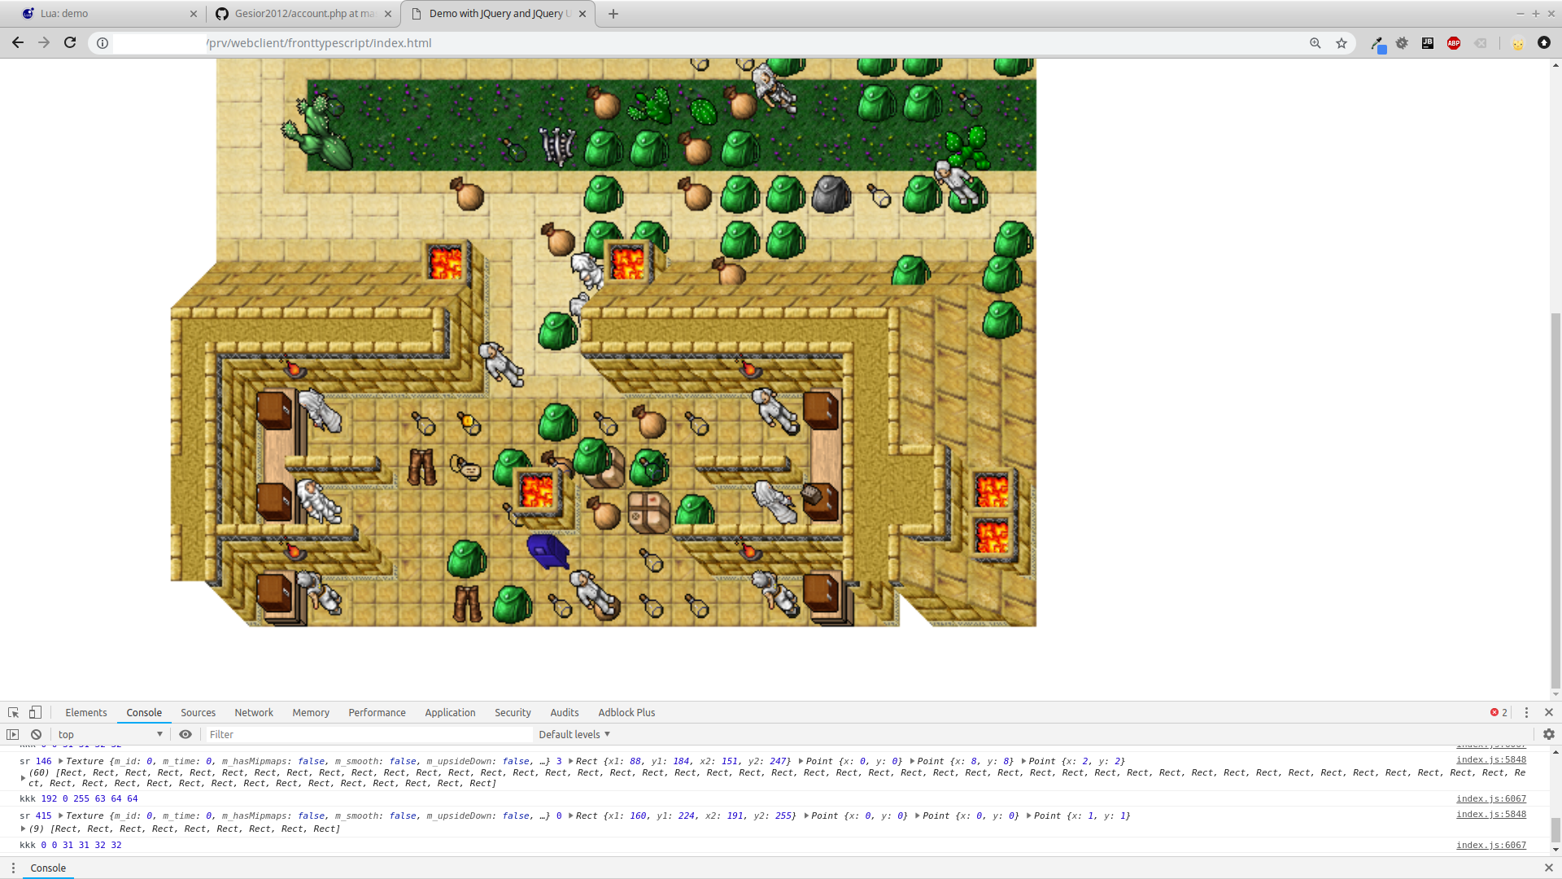1562x879 pixels.
Task: Bookmark this page with the star icon
Action: tap(1342, 43)
